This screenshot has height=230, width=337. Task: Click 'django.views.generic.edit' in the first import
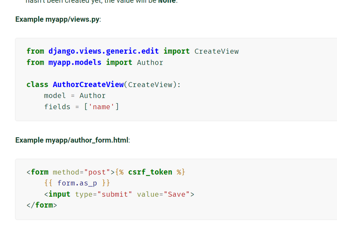103,51
